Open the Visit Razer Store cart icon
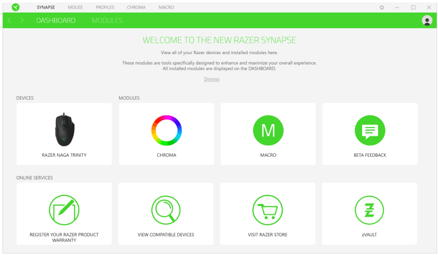 click(x=267, y=210)
